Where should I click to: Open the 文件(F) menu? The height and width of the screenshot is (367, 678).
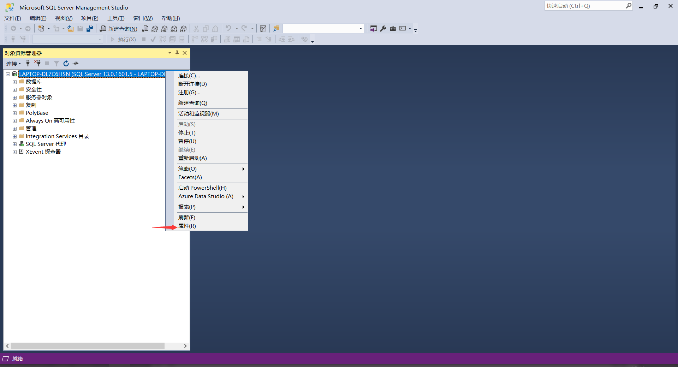pyautogui.click(x=13, y=18)
